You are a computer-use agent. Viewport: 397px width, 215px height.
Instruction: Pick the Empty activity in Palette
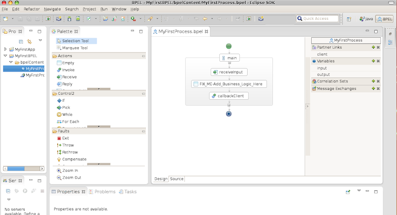point(66,63)
